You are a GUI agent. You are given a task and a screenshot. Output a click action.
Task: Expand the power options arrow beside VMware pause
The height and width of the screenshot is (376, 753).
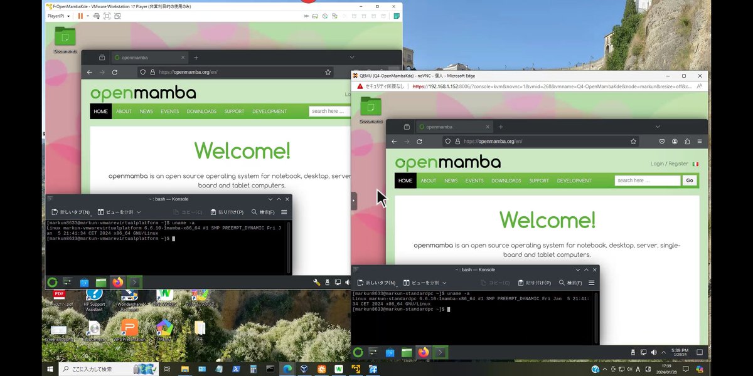[x=88, y=16]
